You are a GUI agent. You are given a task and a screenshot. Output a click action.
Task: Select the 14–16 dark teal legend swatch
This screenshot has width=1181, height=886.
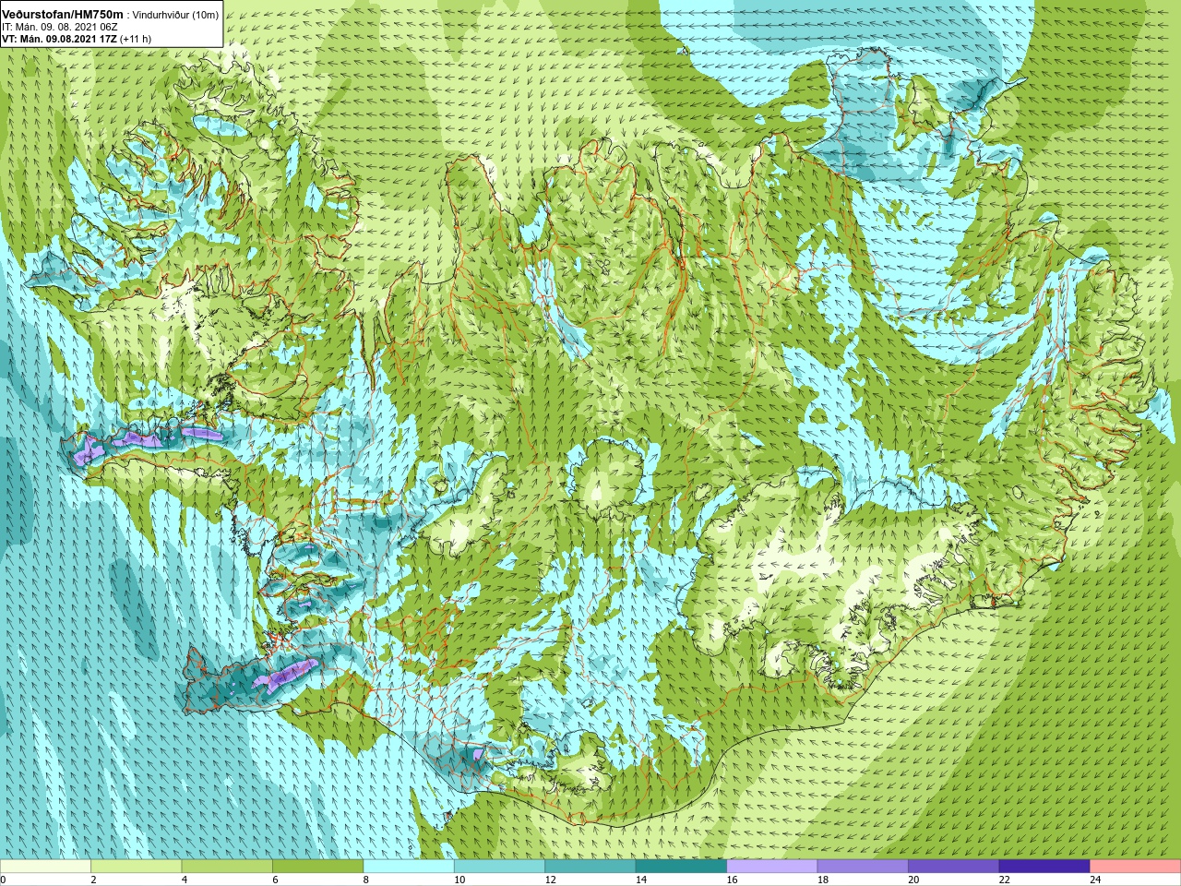pos(681,866)
